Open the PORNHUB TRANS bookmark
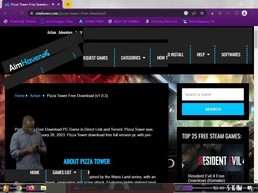Image resolution: width=258 pixels, height=193 pixels. pyautogui.click(x=20, y=22)
